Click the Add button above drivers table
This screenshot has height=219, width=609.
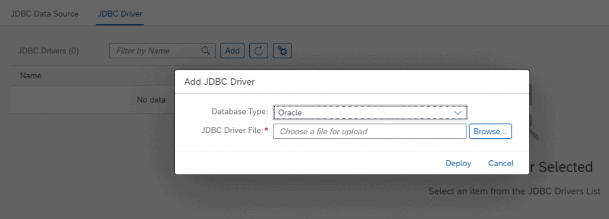pos(233,51)
